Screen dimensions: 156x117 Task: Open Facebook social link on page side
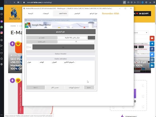tap(152, 49)
